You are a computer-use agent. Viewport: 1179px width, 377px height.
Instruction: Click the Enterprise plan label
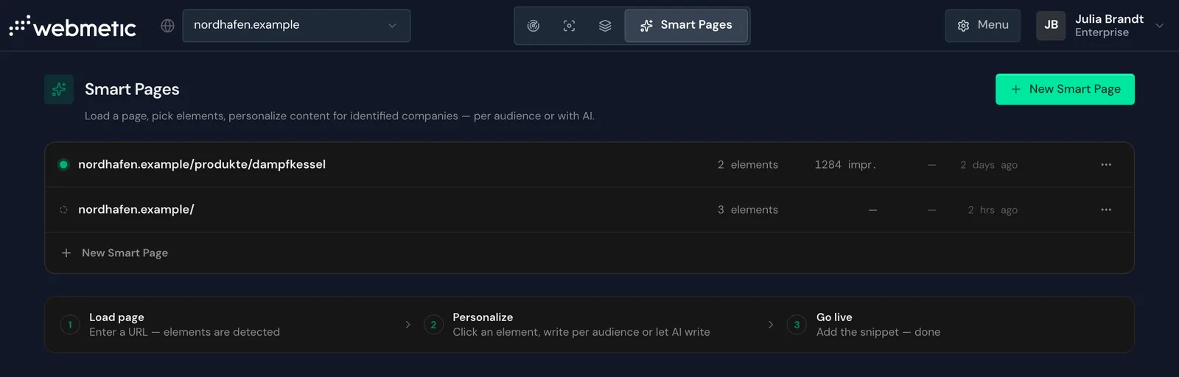(x=1102, y=32)
